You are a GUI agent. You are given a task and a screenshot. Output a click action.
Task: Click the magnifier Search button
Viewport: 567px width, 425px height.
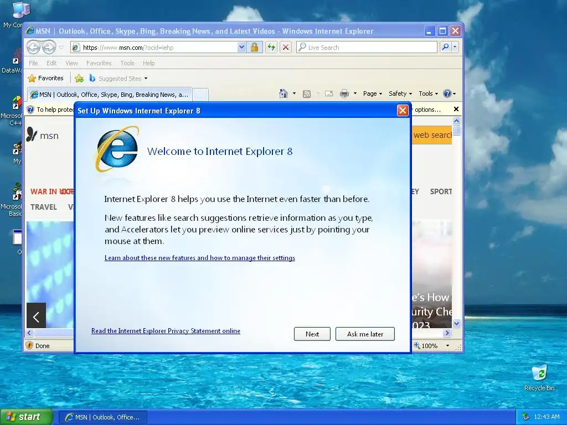pos(446,47)
